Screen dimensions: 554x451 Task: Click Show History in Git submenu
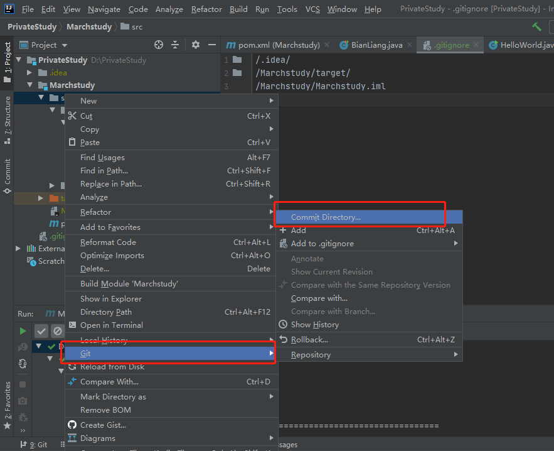pos(369,324)
